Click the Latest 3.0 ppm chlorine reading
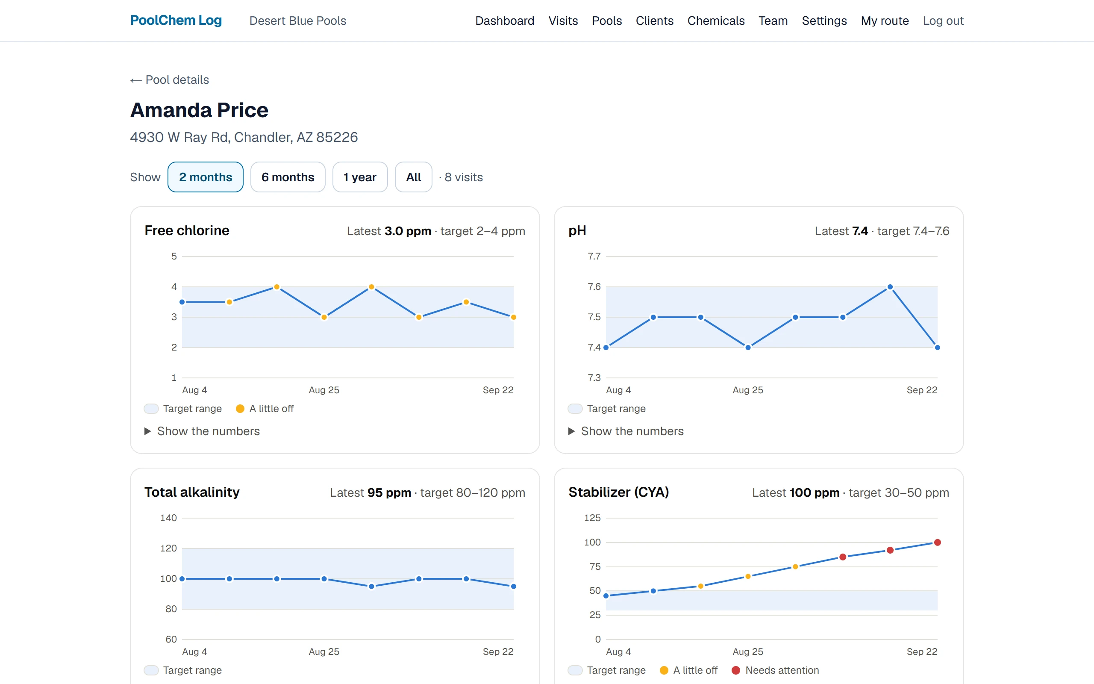This screenshot has height=684, width=1094. point(389,231)
